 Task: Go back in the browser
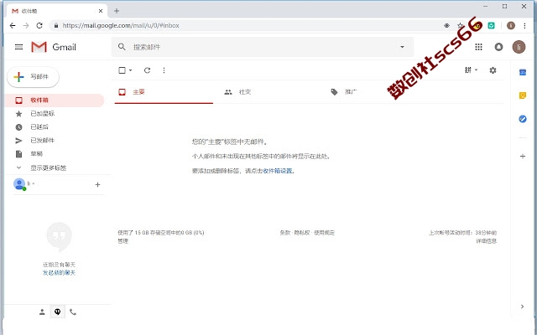click(13, 25)
